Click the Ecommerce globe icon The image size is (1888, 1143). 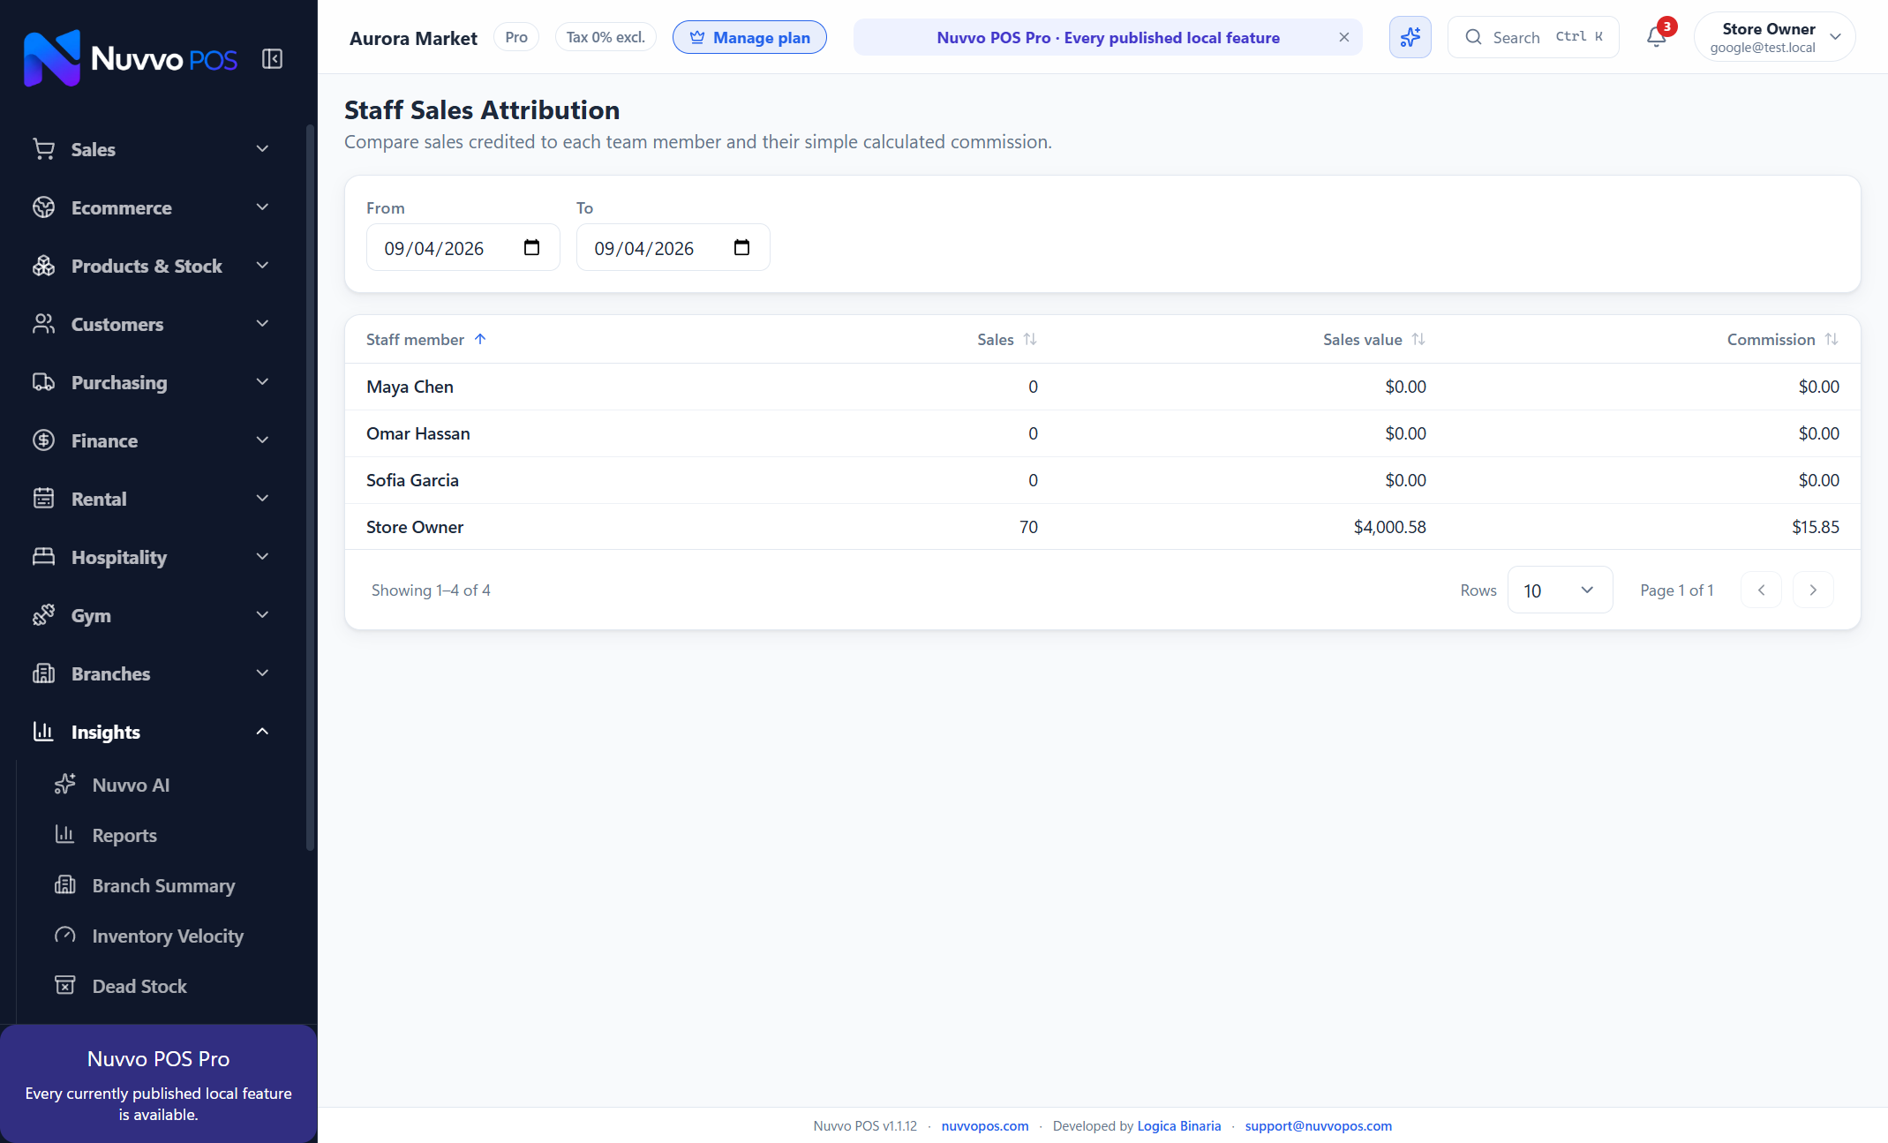point(43,207)
